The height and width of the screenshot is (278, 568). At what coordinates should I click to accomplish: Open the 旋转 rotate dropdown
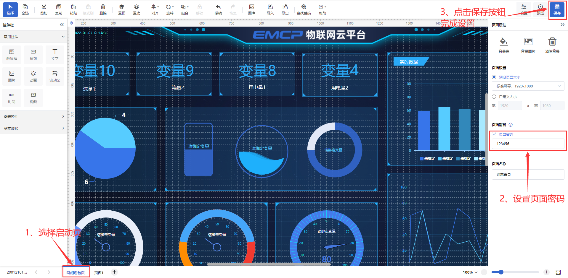click(170, 9)
